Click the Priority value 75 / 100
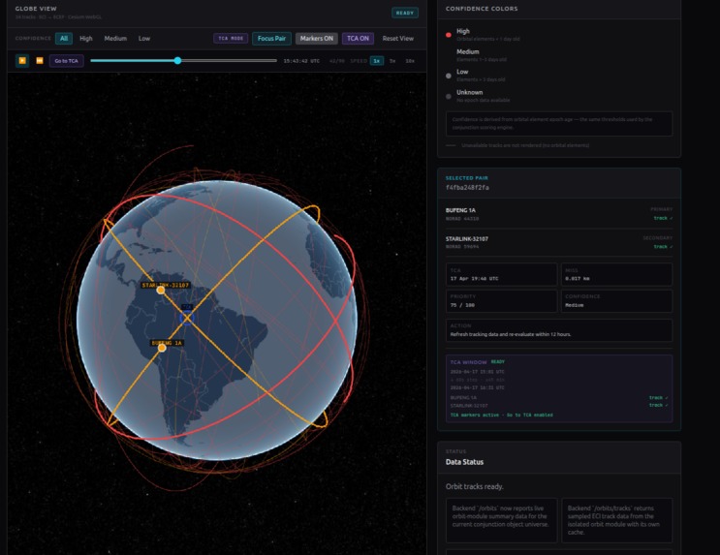This screenshot has width=720, height=555. (462, 305)
